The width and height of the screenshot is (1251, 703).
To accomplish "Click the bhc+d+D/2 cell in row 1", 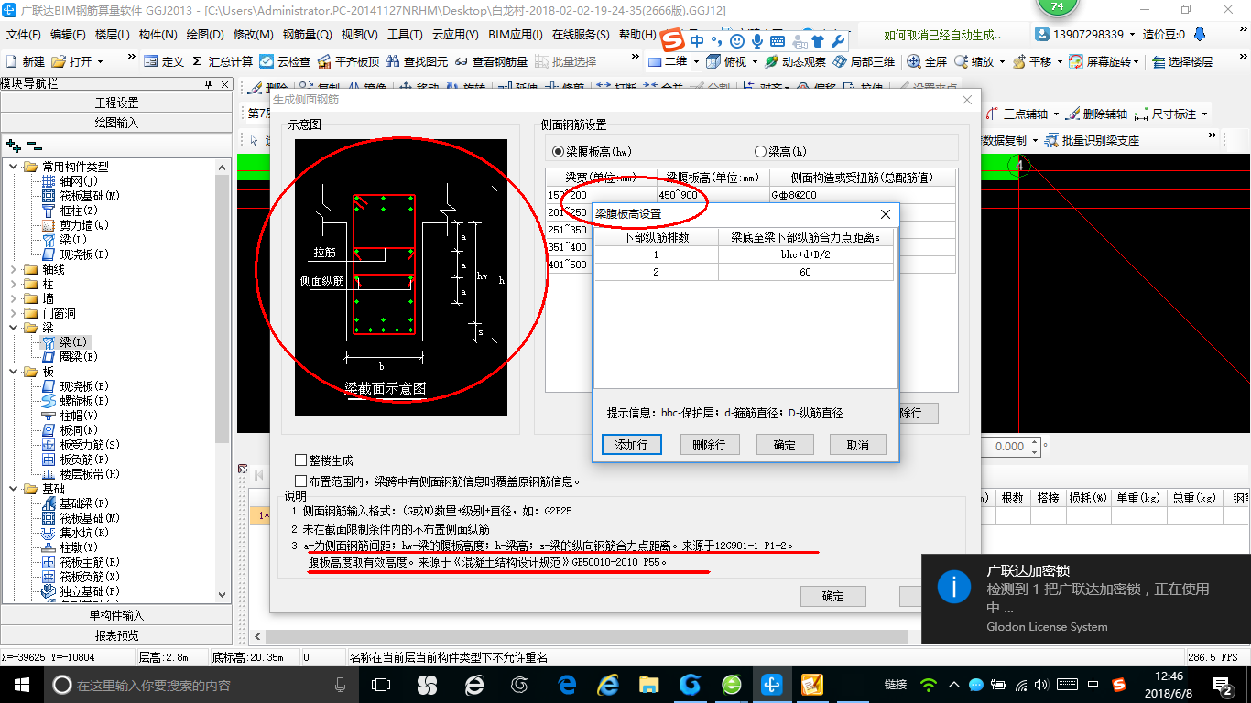I will [805, 254].
